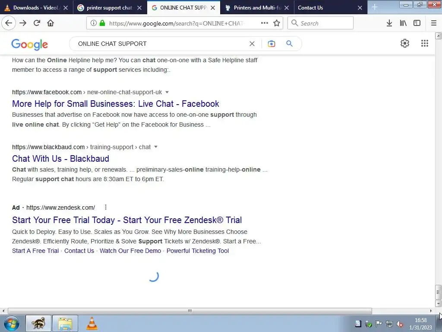Click the Google logo

(x=30, y=45)
